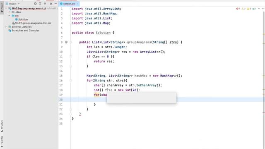
Task: Click the 'hashMap' variable on line 15
Action: coord(141,76)
